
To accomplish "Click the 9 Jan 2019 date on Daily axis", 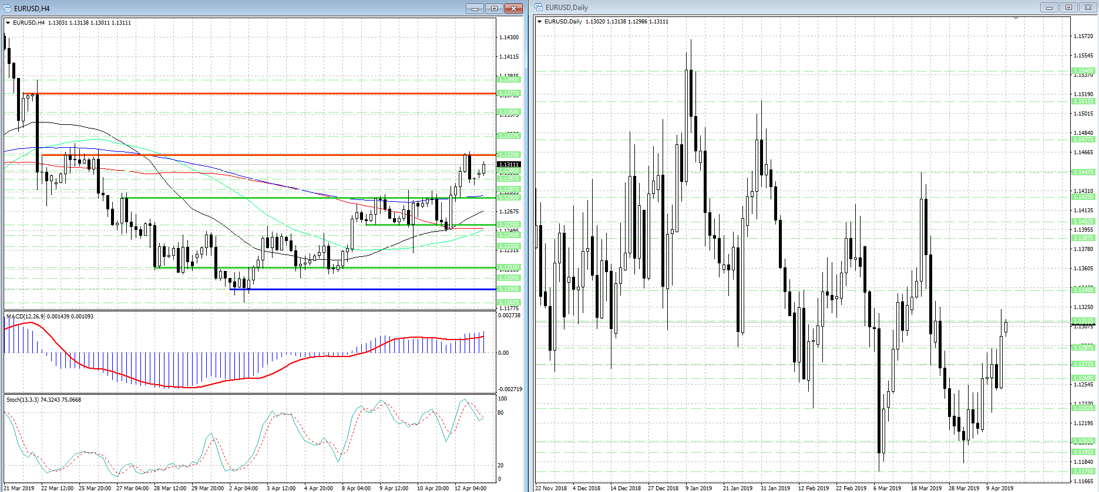I will point(698,488).
